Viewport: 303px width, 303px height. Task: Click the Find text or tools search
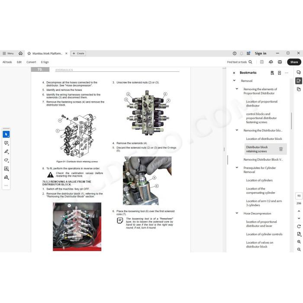[x=239, y=62]
